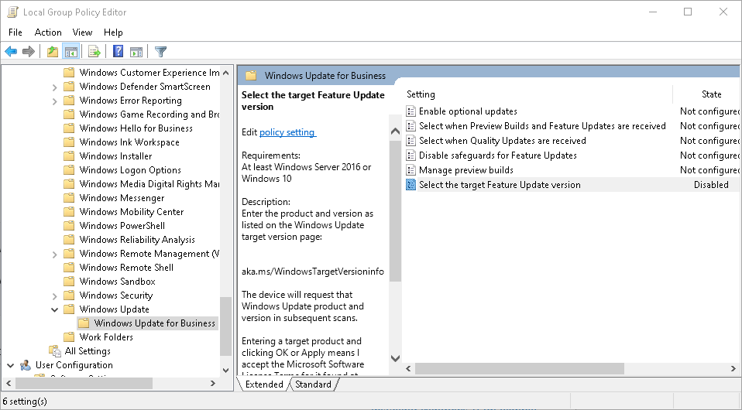Select the Windows Update for Business tree item

point(154,323)
